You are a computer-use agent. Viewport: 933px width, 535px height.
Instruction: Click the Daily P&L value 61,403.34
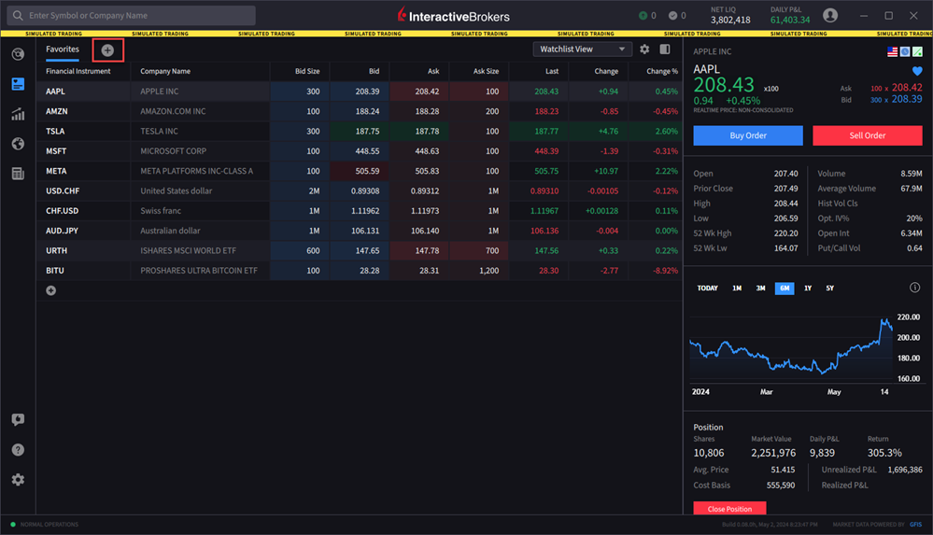click(x=789, y=20)
